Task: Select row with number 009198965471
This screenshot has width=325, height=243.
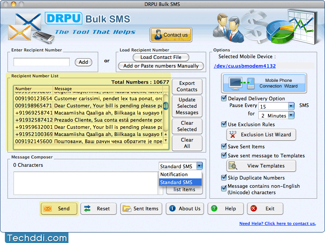Action: click(x=89, y=106)
